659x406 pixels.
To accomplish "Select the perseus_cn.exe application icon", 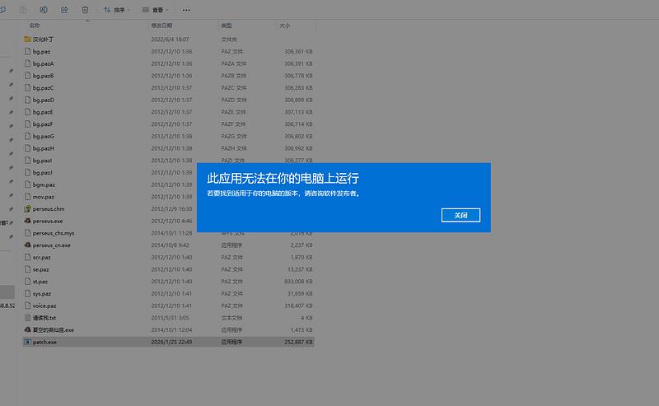I will 27,245.
